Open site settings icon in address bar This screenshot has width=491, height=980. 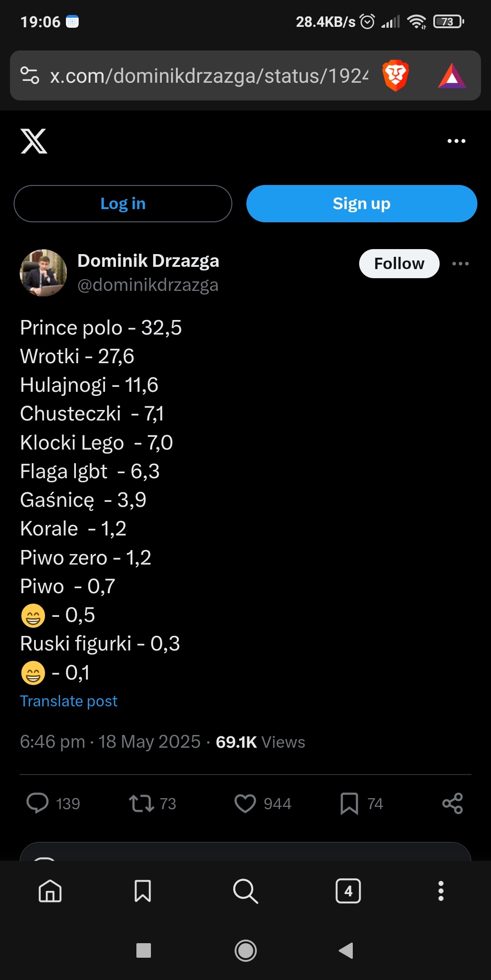[30, 75]
